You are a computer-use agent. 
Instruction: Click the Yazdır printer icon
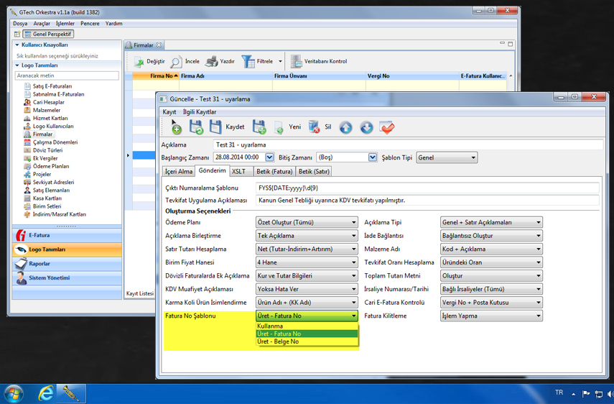tap(212, 62)
